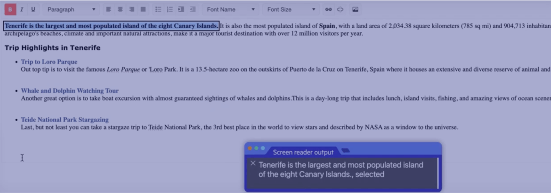Toggle bold formatting button
The image size is (551, 193).
[10, 9]
